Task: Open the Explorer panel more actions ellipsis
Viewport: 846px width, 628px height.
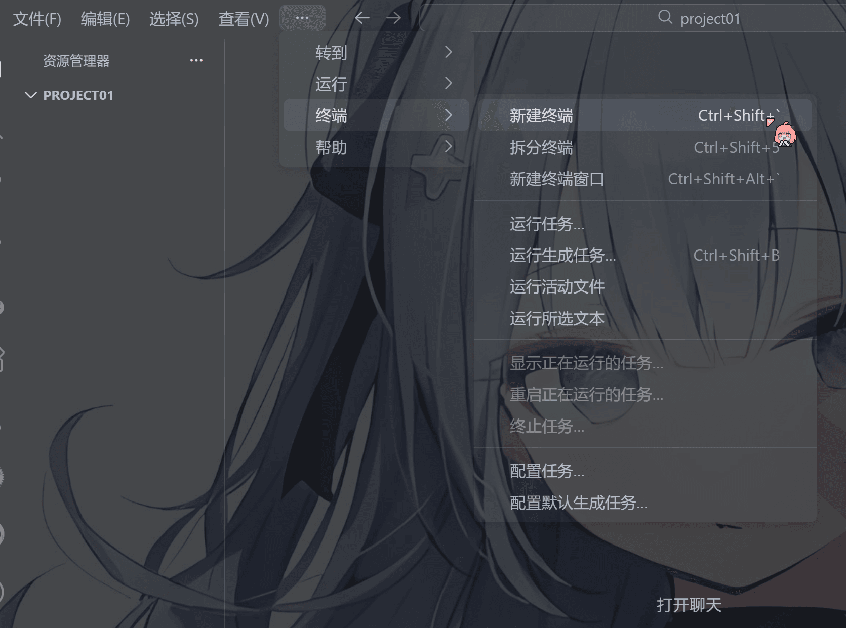Action: pos(196,61)
